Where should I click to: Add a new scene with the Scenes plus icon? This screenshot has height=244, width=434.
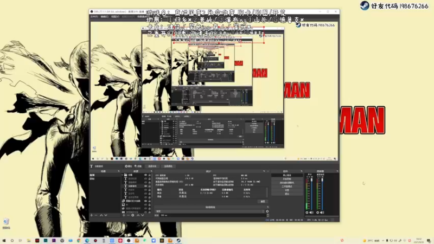pos(92,215)
